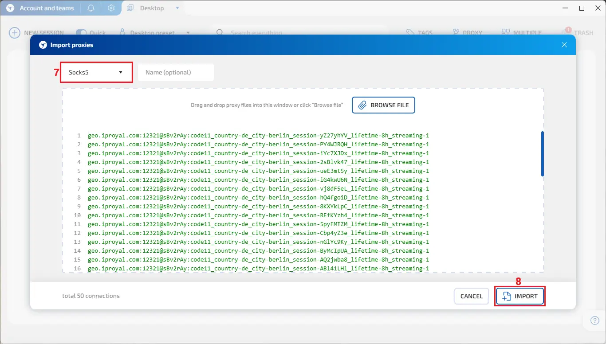
Task: Click the CANCEL button
Action: click(471, 296)
